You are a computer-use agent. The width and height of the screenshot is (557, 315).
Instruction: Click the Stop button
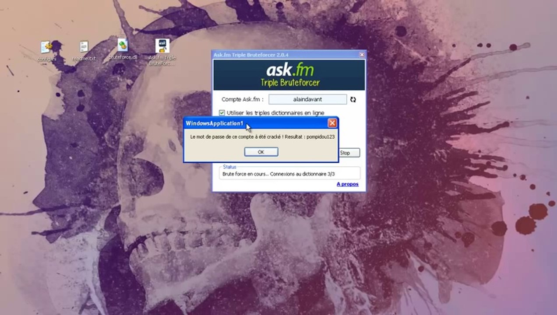pos(349,153)
